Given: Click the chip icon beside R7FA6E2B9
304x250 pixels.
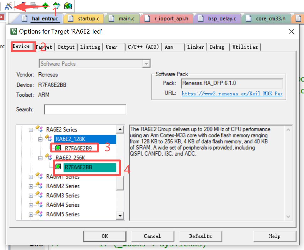Looking at the screenshot, I should point(58,148).
